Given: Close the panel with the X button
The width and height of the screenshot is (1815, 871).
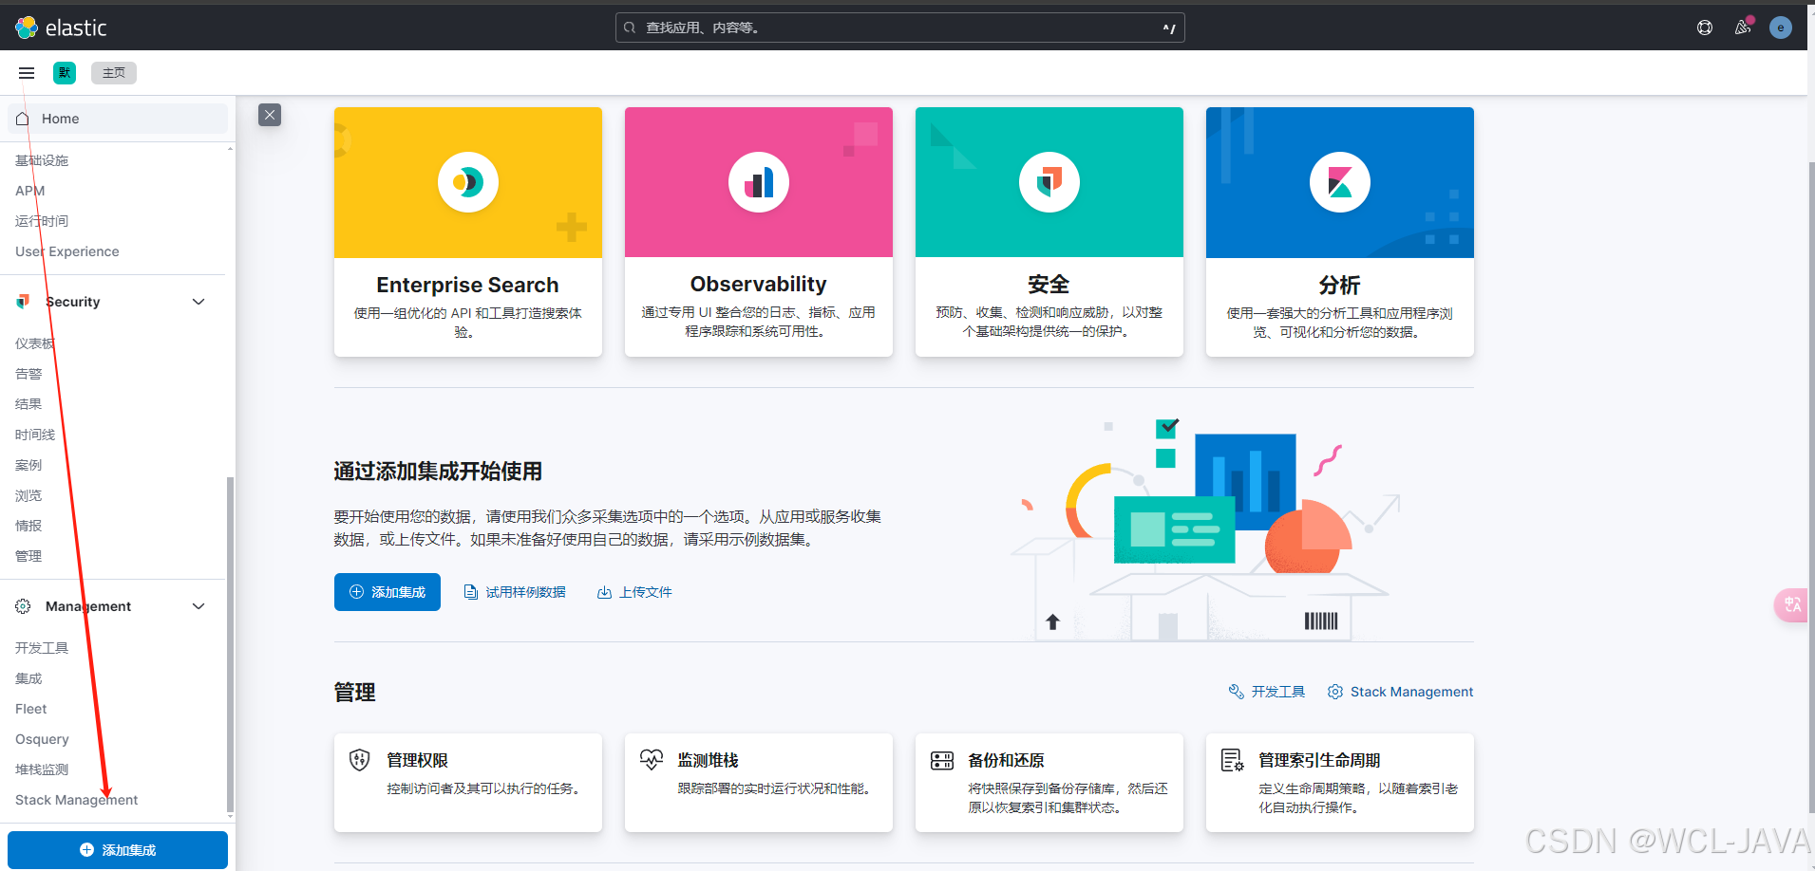Looking at the screenshot, I should pyautogui.click(x=270, y=115).
